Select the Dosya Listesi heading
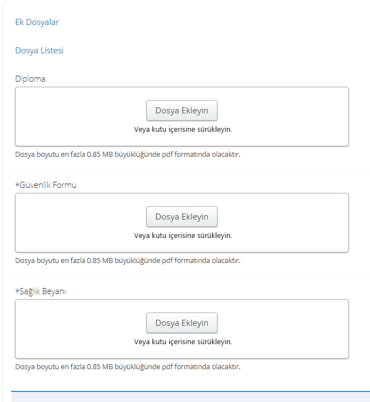The image size is (370, 402). [40, 51]
